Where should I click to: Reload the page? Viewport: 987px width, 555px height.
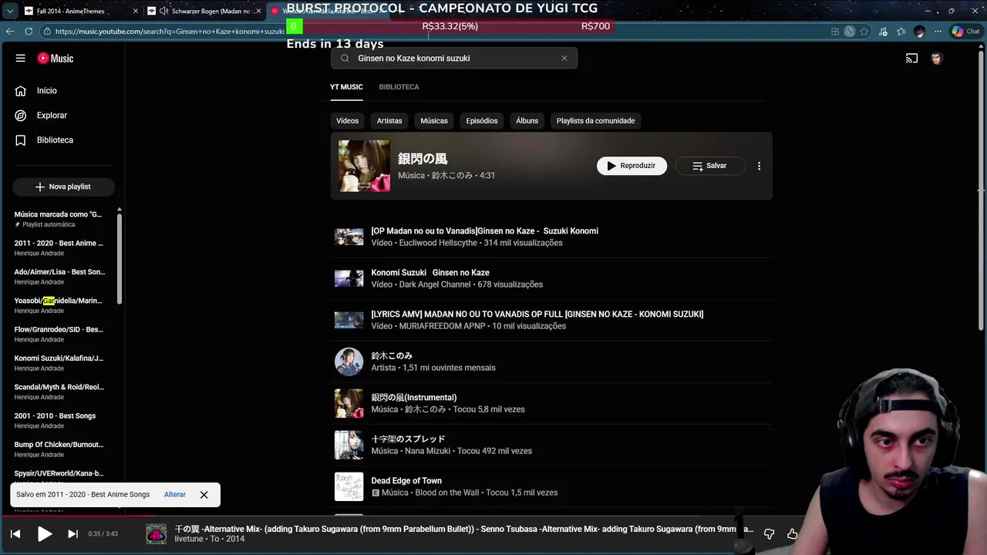(29, 32)
